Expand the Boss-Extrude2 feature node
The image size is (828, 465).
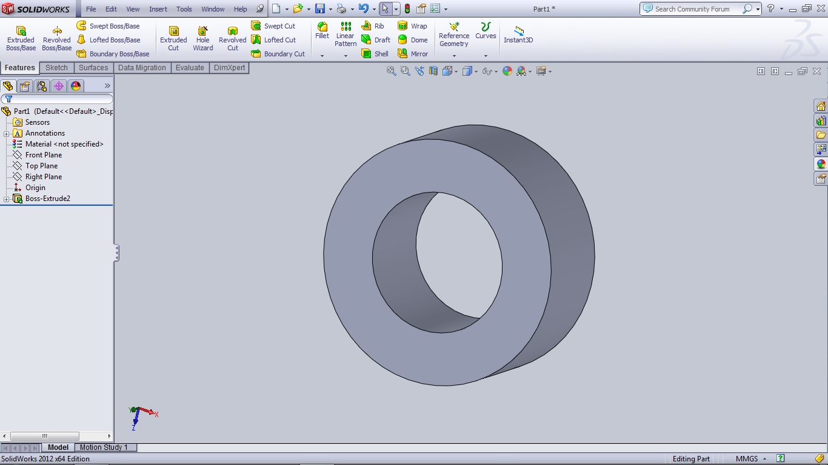pos(7,199)
